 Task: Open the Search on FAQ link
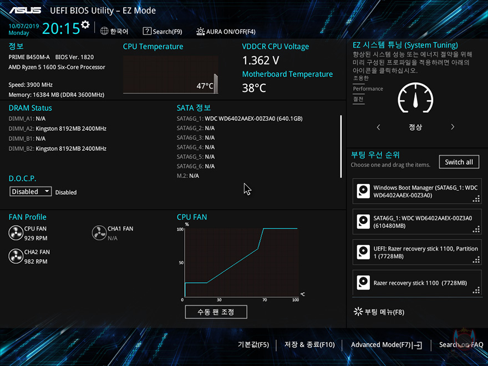click(x=461, y=344)
